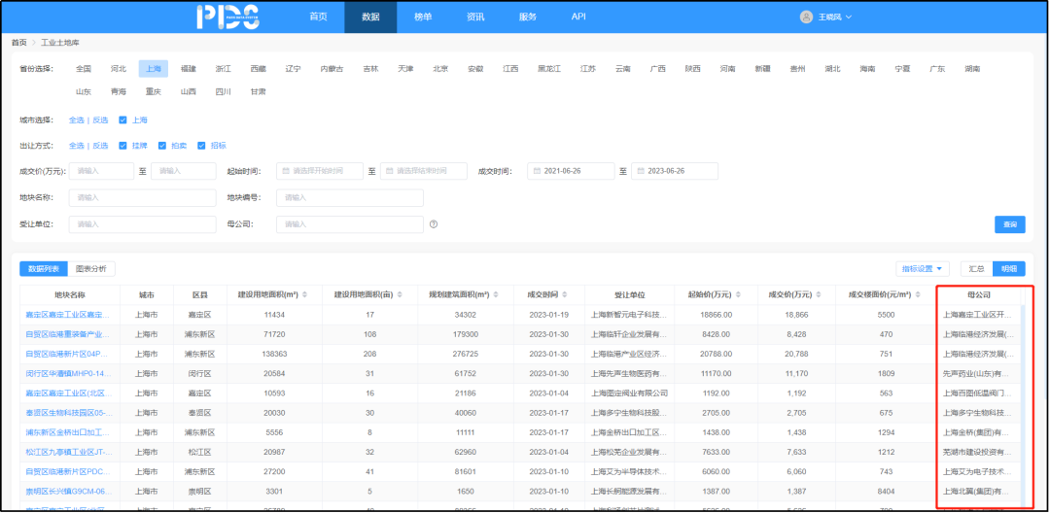This screenshot has width=1050, height=513.
Task: Click calendar icon in 2021-06-26 date field
Action: pyautogui.click(x=536, y=171)
